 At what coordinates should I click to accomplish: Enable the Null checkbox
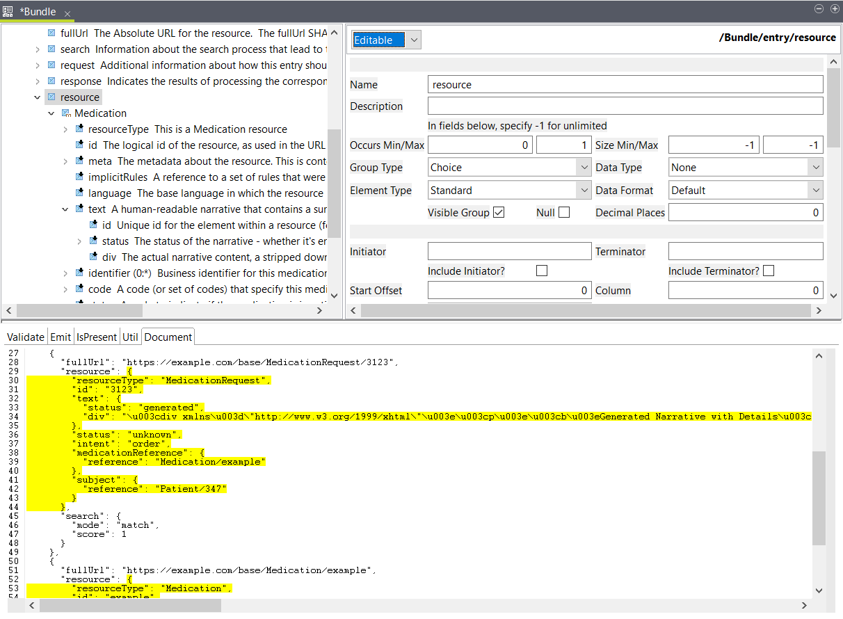[x=563, y=213]
